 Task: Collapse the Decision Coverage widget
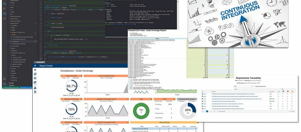81,99
